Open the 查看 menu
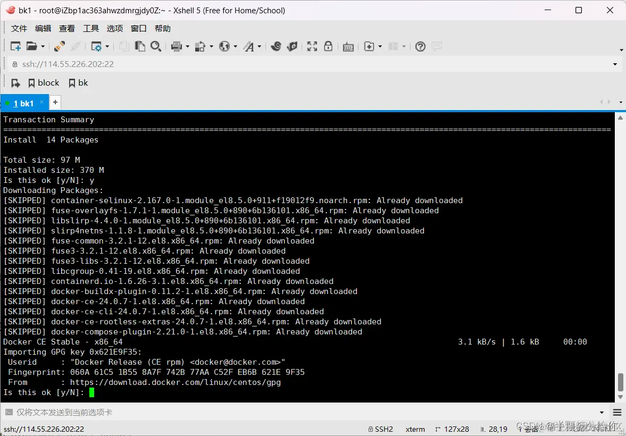Screen dimensions: 626x436 click(67, 28)
